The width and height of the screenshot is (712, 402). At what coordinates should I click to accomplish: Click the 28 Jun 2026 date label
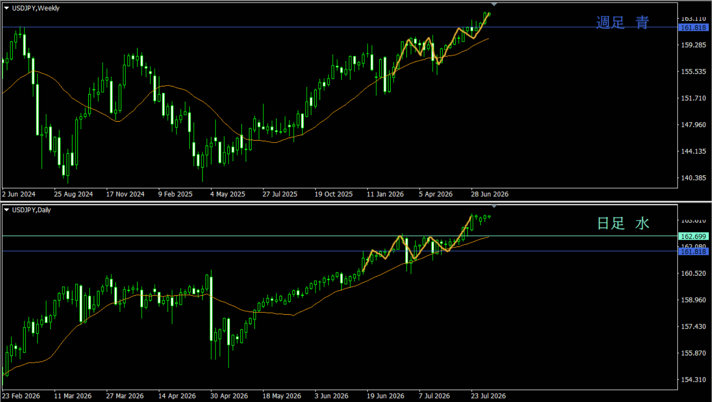[x=490, y=194]
